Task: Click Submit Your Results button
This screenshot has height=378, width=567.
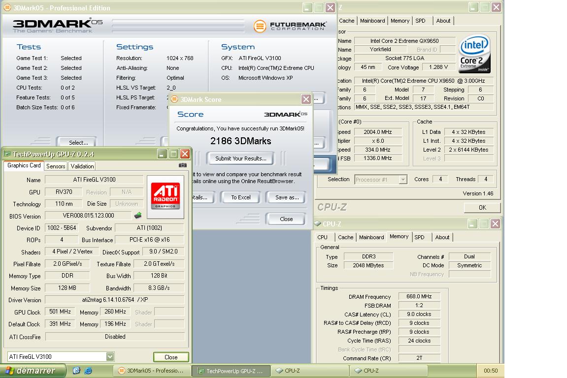Action: tap(240, 158)
